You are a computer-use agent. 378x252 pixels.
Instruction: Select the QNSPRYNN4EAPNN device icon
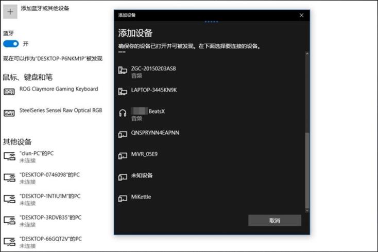pos(123,134)
